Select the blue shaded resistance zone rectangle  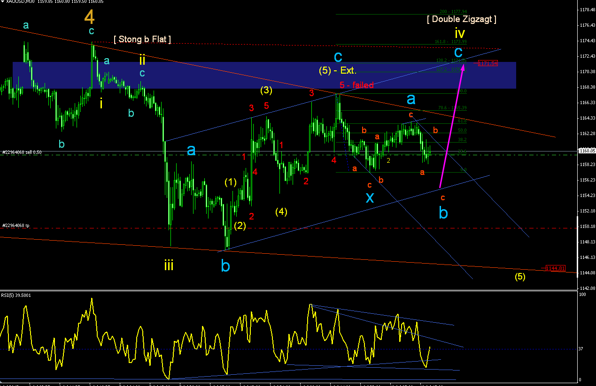[x=264, y=75]
